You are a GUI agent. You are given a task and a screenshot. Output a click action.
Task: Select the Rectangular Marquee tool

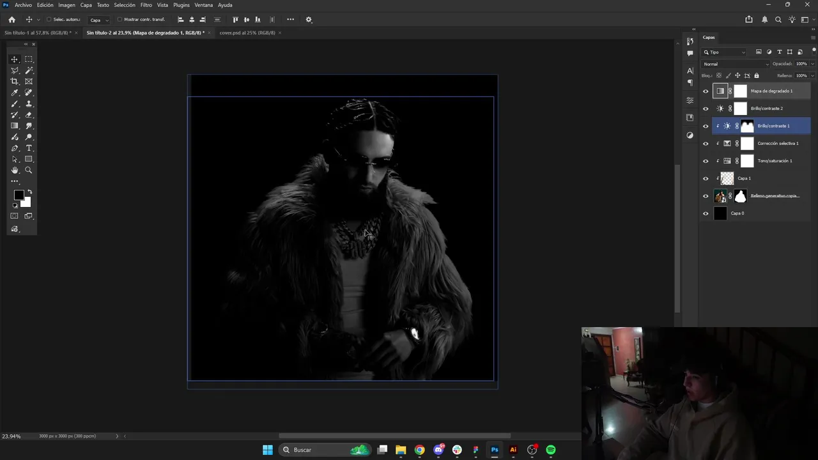(x=29, y=59)
